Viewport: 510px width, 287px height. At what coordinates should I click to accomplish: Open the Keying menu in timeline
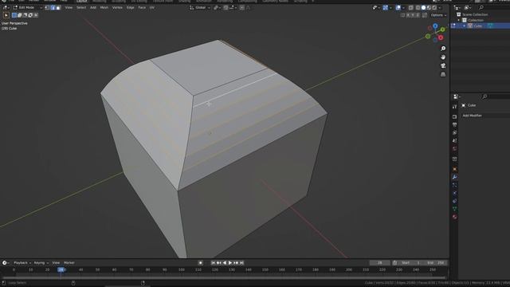pyautogui.click(x=41, y=263)
